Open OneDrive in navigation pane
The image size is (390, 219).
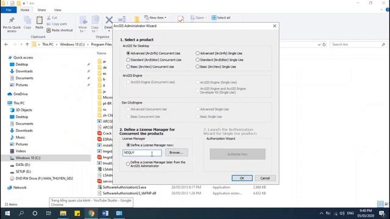pos(20,94)
